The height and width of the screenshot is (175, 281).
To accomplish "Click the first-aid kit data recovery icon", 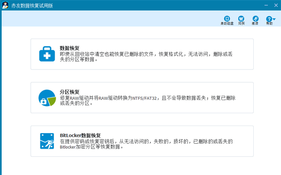I will click(47, 54).
